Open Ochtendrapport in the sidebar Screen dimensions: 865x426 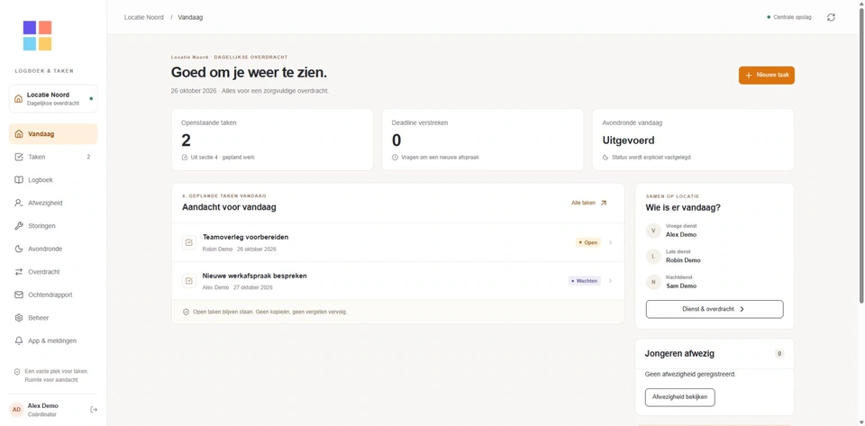(x=53, y=295)
